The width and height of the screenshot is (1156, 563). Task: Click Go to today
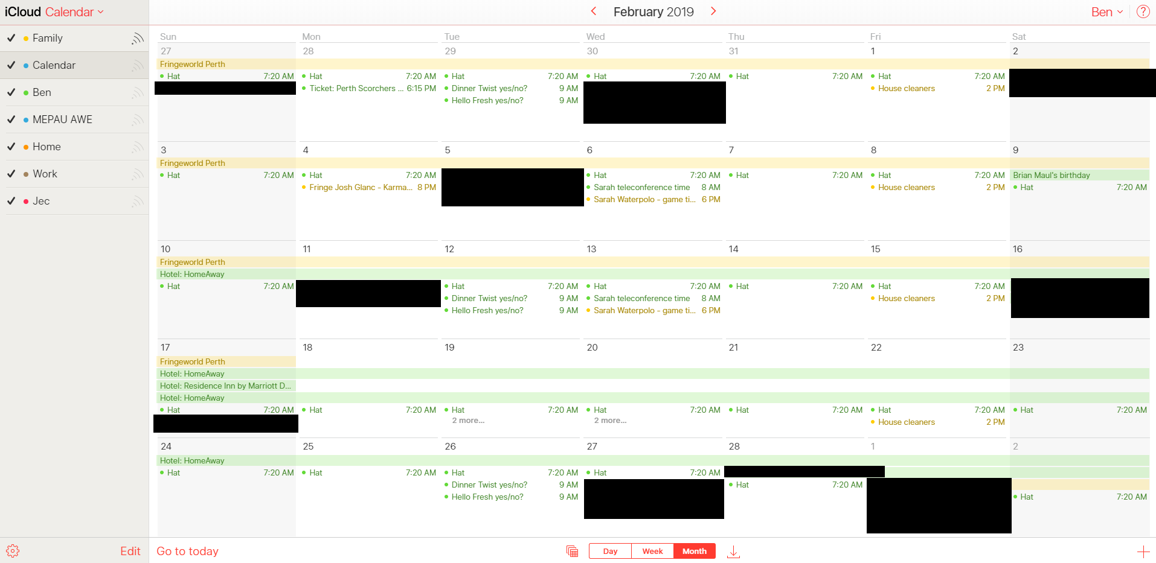coord(187,551)
